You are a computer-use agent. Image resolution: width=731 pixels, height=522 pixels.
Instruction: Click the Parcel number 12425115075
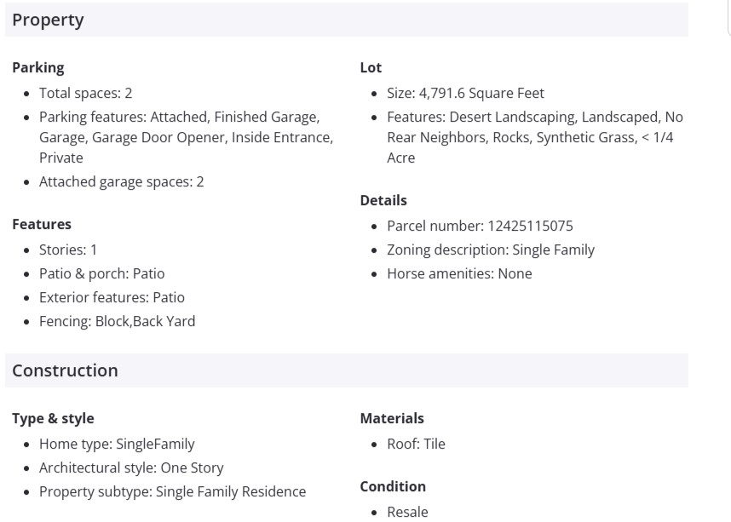(x=480, y=226)
